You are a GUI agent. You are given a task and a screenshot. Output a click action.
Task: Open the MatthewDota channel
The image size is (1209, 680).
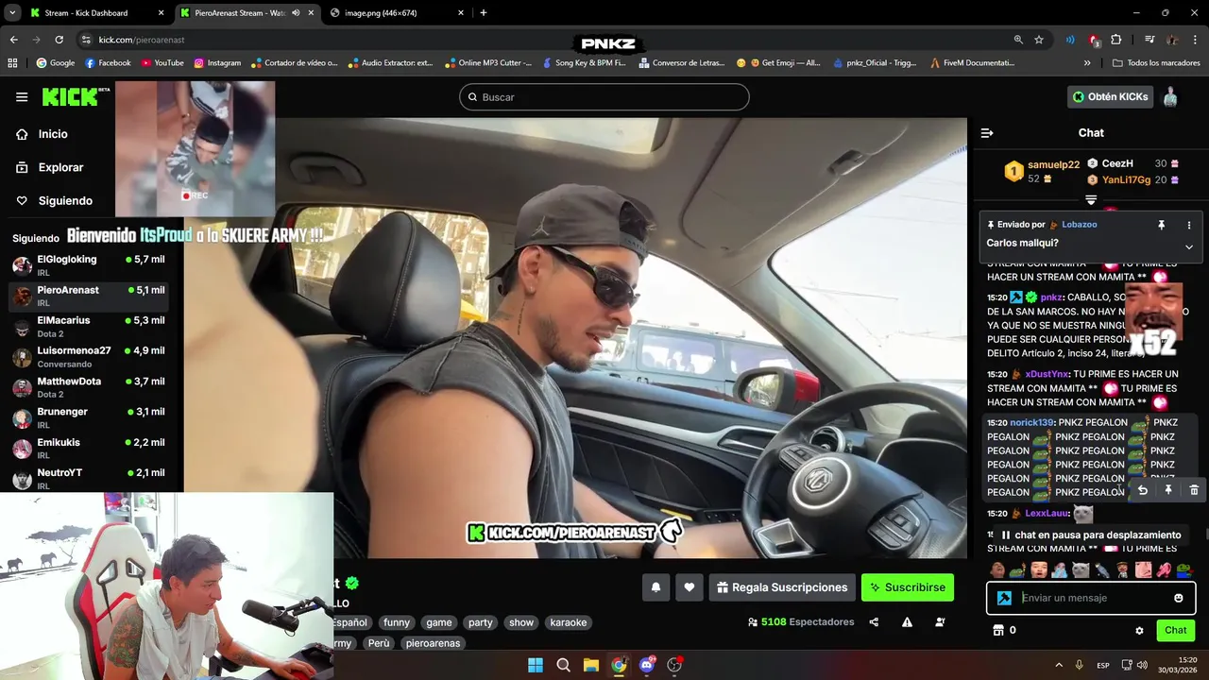coord(89,387)
